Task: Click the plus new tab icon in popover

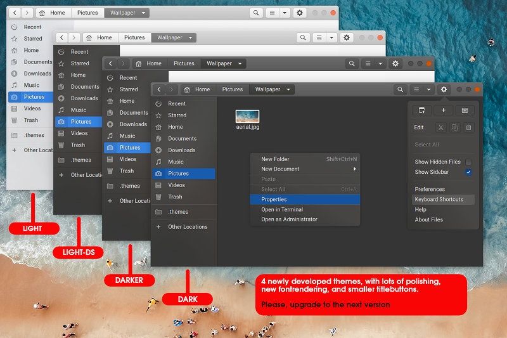Action: pyautogui.click(x=443, y=110)
